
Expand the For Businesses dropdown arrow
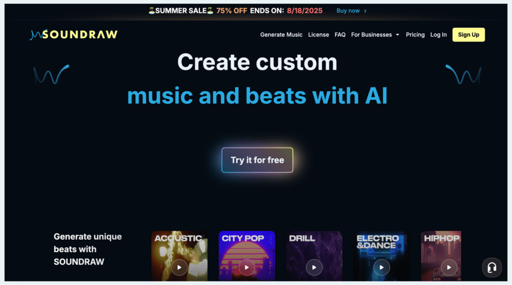pos(397,35)
